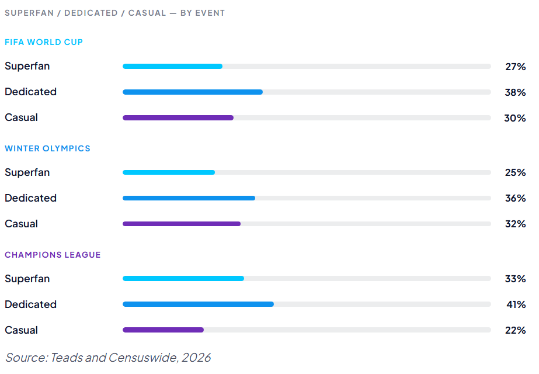Screen dimensions: 539x374
Task: Click the Champions League Dedicated progress bar
Action: [x=199, y=304]
